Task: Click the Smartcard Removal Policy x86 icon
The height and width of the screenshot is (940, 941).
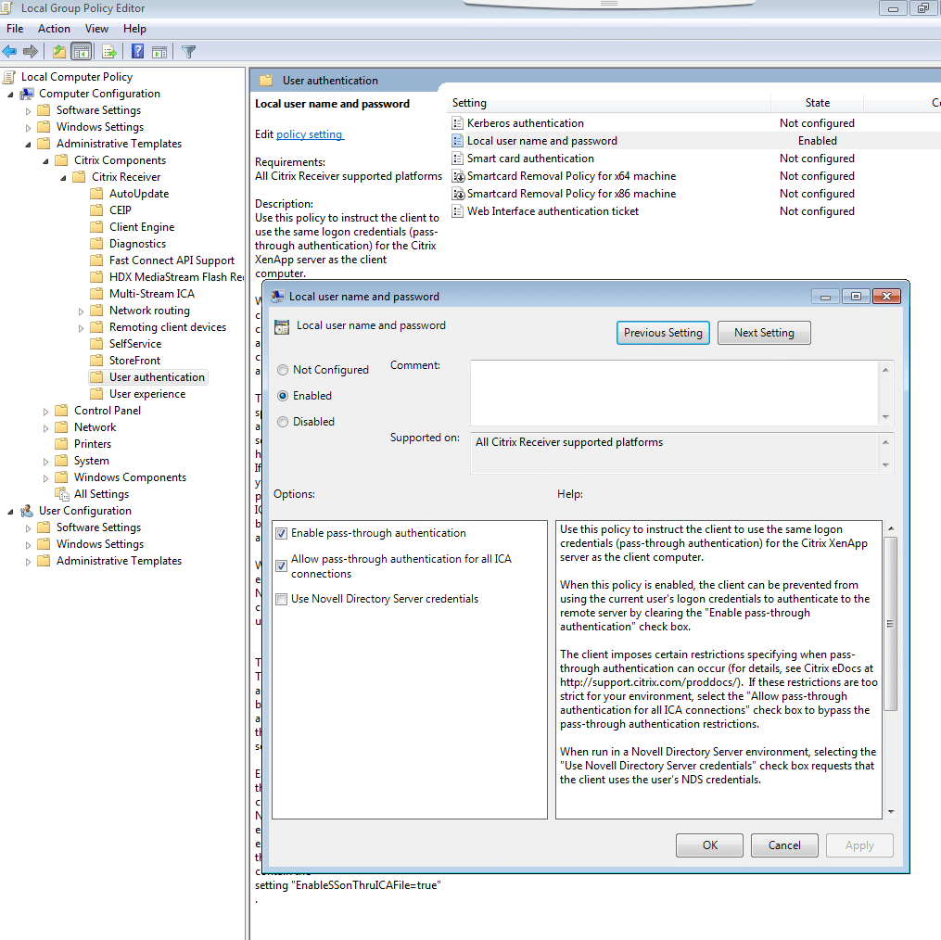Action: tap(458, 194)
